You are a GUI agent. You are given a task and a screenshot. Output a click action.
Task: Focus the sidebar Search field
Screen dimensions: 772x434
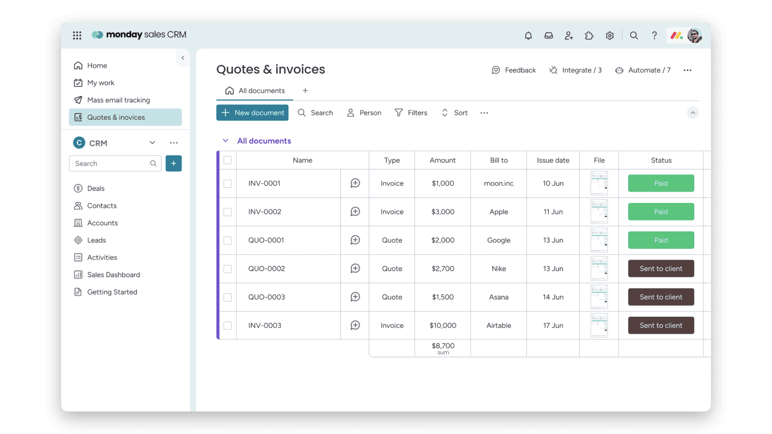115,164
